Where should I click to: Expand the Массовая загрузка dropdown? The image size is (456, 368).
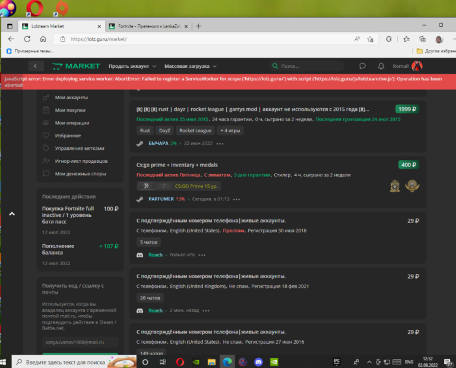[190, 66]
